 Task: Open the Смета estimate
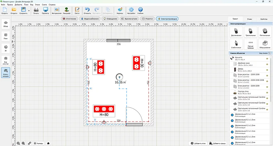(77, 11)
